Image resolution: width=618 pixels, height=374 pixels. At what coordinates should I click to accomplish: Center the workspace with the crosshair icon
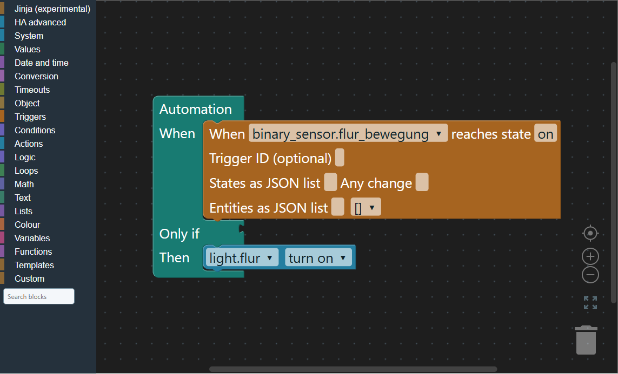tap(590, 233)
